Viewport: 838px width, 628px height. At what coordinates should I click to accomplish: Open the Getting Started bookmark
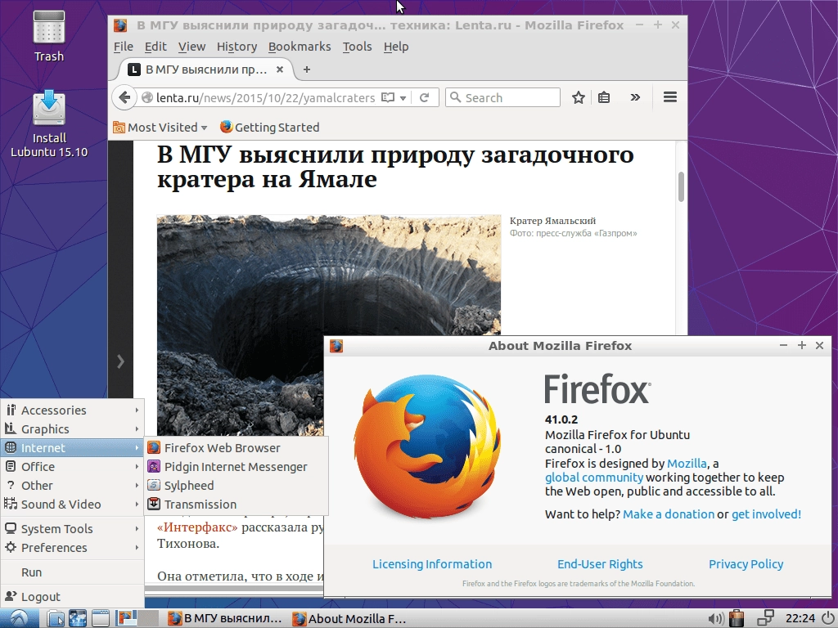point(269,127)
